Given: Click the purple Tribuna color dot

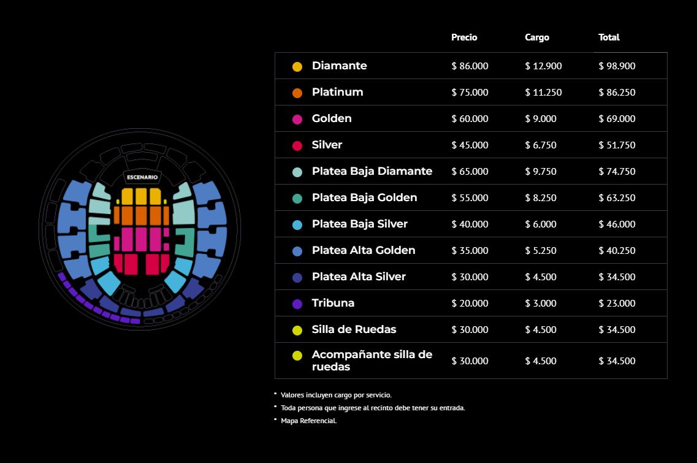Looking at the screenshot, I should tap(297, 304).
